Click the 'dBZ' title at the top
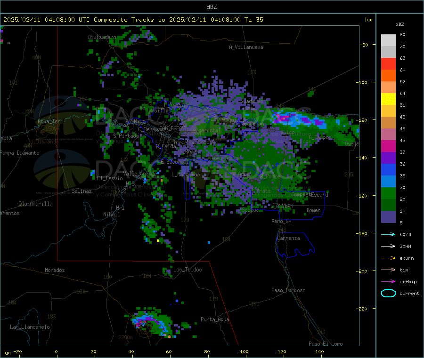Image resolution: width=424 pixels, height=358 pixels. (x=212, y=7)
